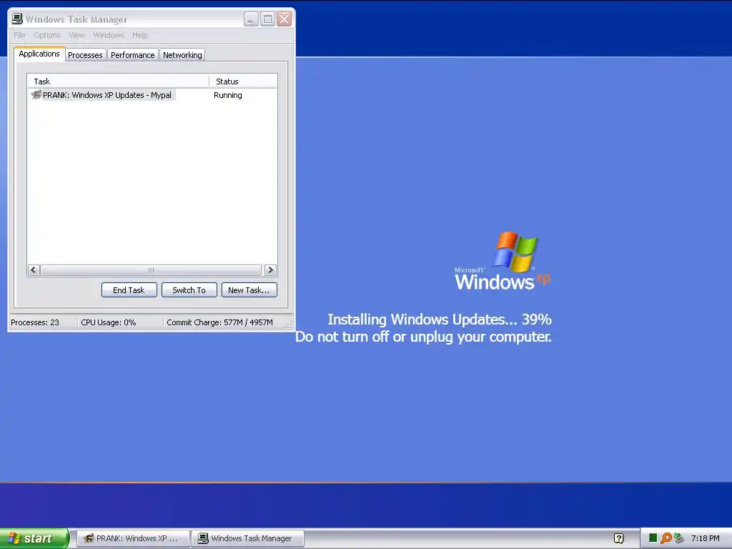
Task: Click the green CPU usage tray icon
Action: point(653,538)
